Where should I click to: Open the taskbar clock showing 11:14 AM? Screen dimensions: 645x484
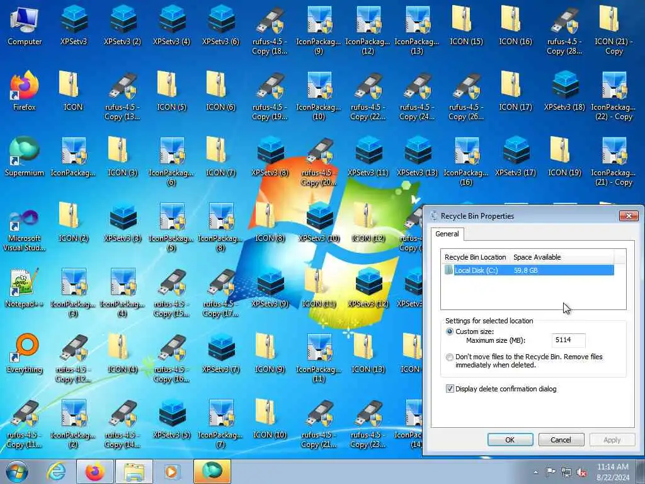[x=612, y=471]
